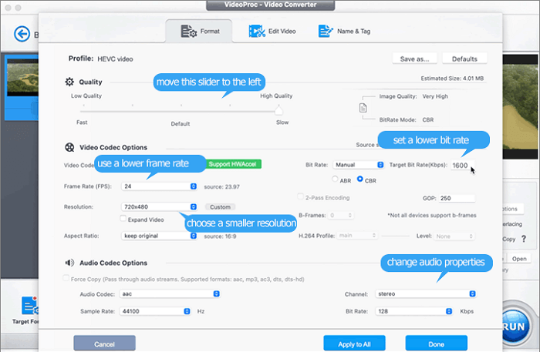Click the Audio Codec Options speaker icon
This screenshot has height=352, width=540.
pos(69,263)
